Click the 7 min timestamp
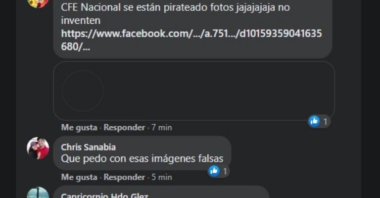This screenshot has width=380, height=198. [162, 128]
